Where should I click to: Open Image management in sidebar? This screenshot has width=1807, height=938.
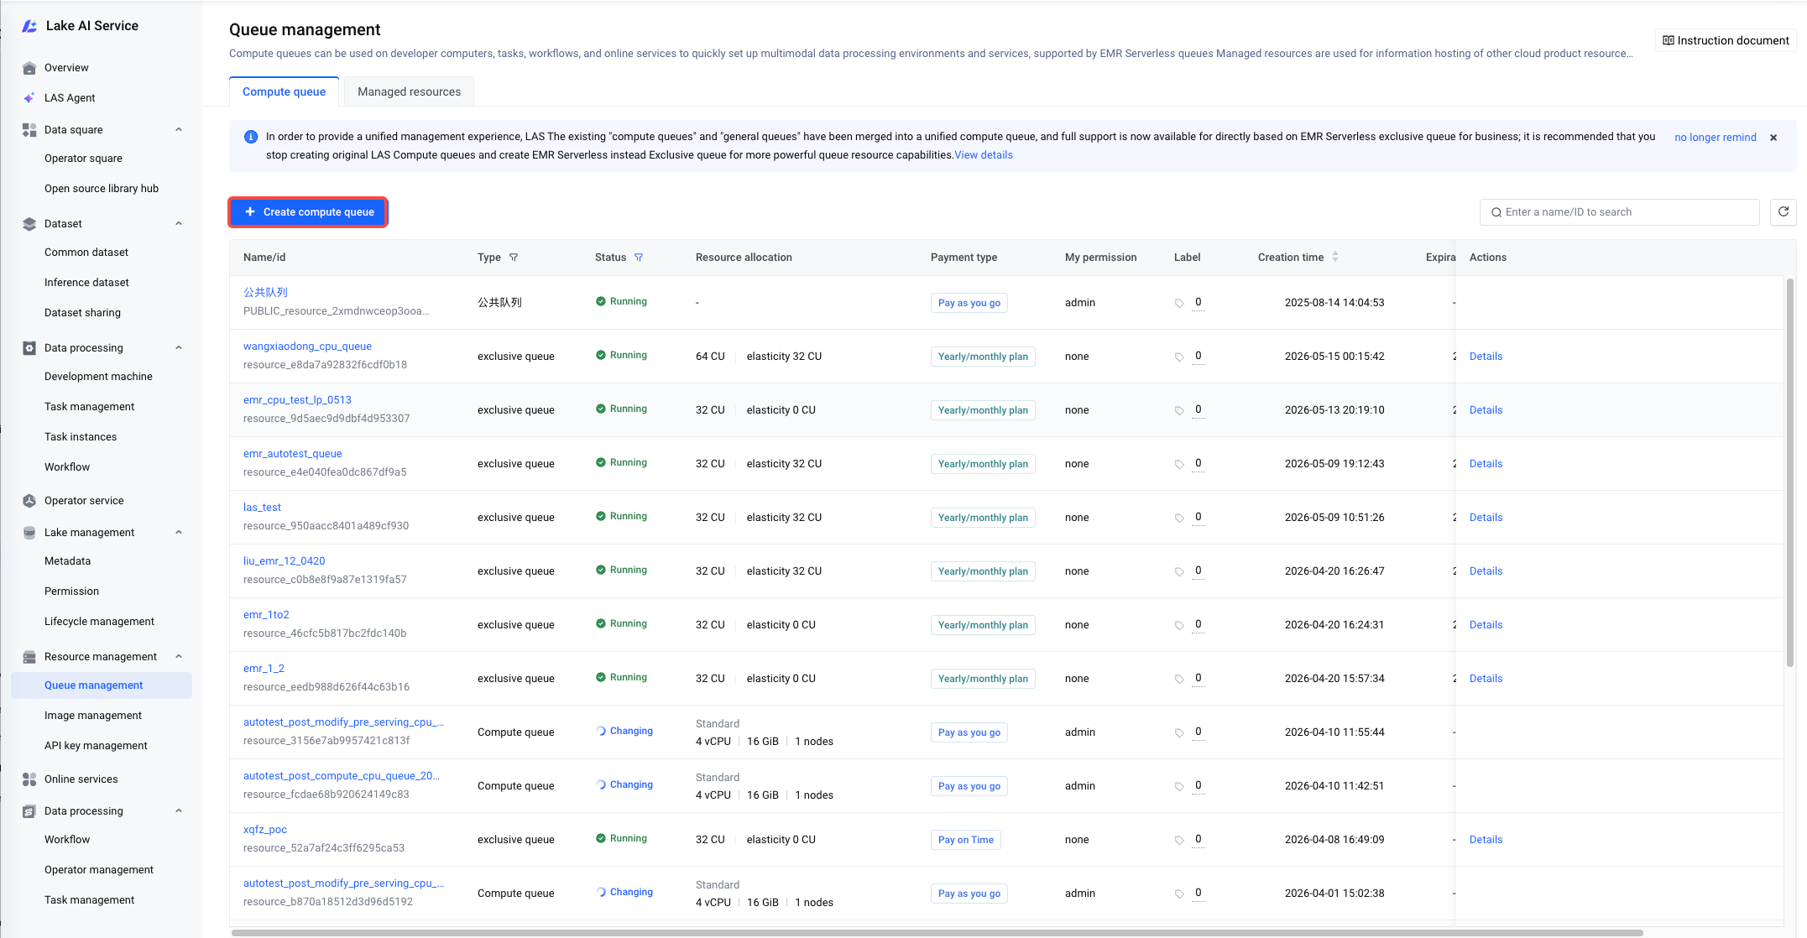[x=93, y=716]
